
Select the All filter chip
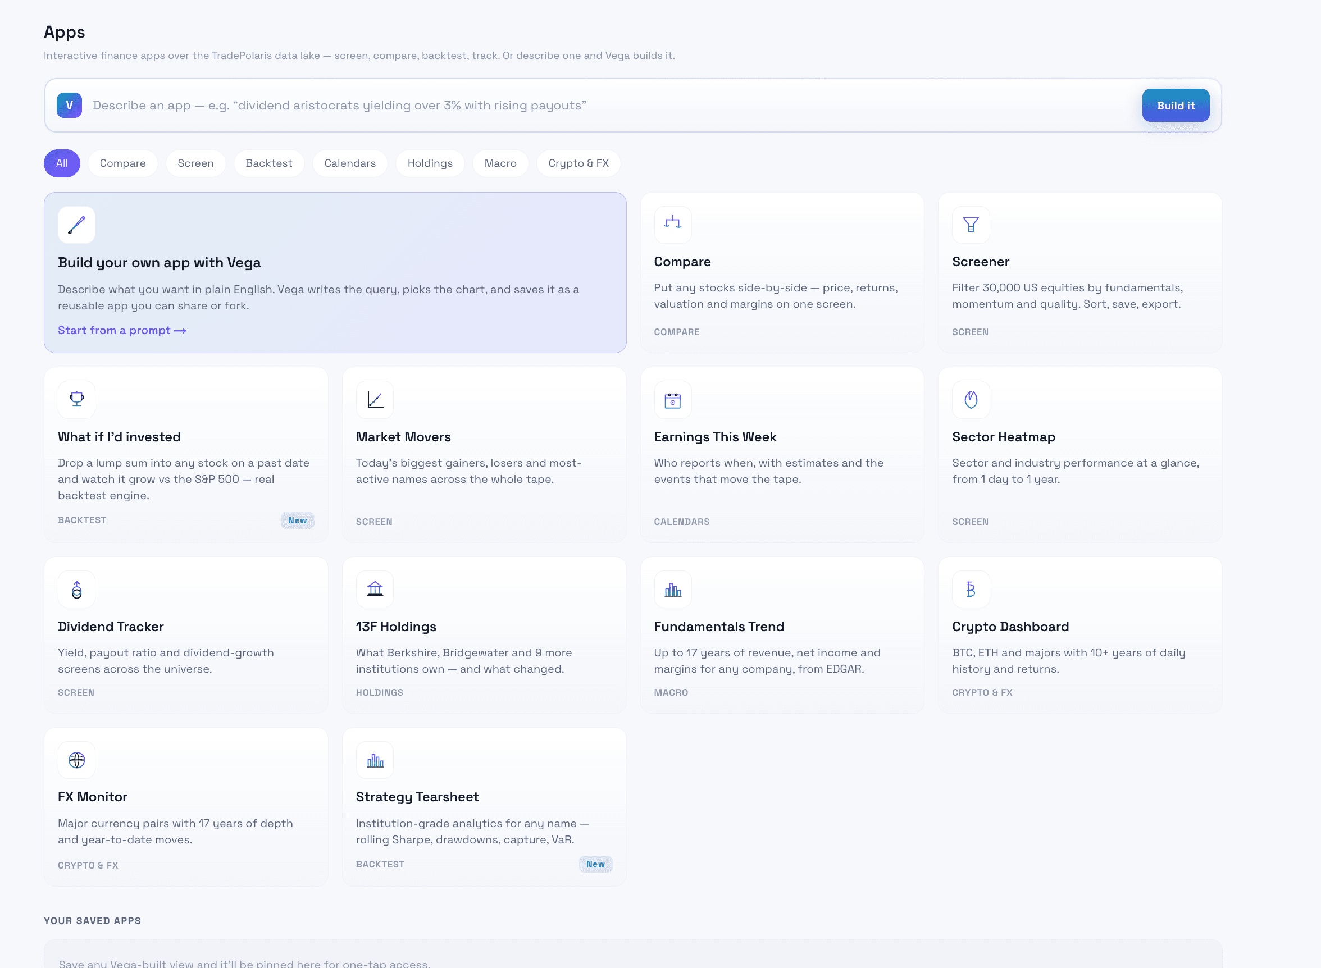point(62,163)
